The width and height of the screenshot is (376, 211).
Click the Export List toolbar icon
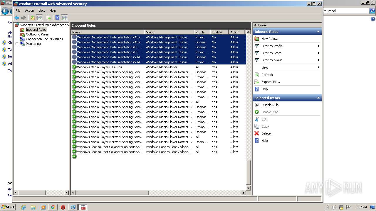tap(48, 18)
